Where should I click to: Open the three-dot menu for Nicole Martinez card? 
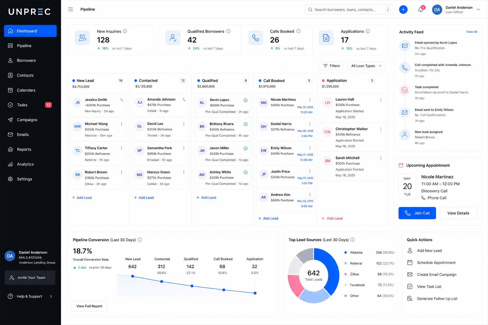click(x=310, y=100)
